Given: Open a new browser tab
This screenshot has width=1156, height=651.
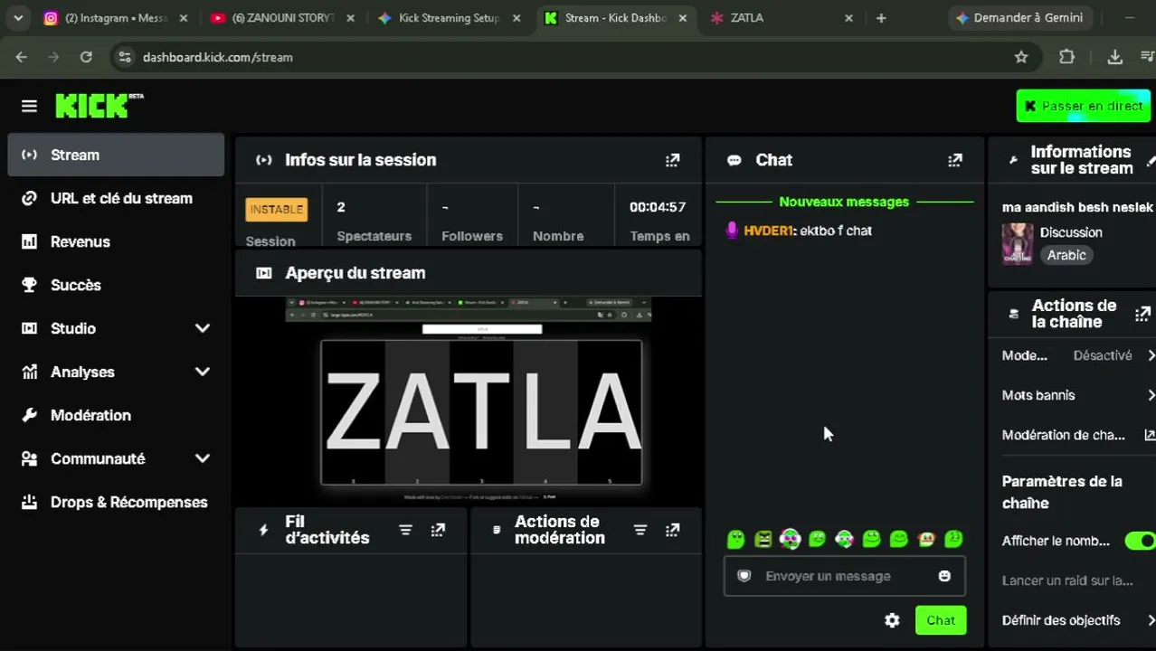Looking at the screenshot, I should 880,17.
